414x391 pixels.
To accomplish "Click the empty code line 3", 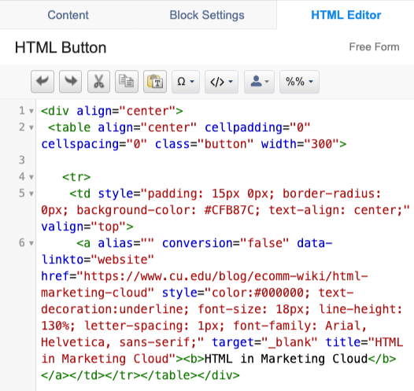I will tap(224, 160).
